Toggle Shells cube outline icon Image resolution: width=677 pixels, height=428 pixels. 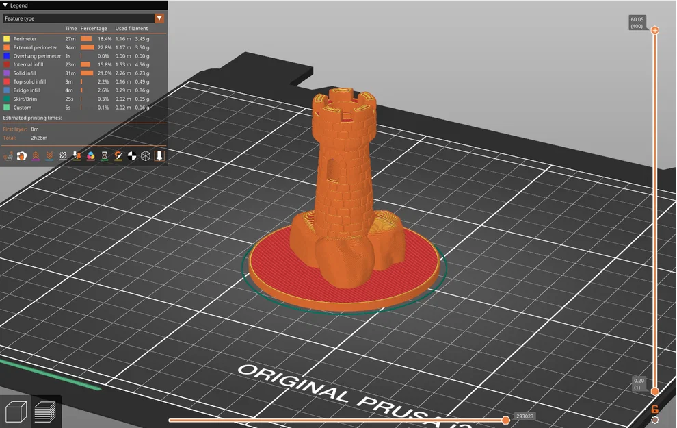tap(146, 156)
